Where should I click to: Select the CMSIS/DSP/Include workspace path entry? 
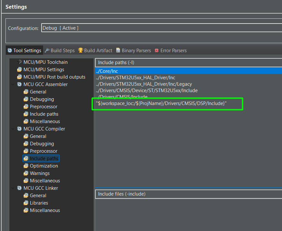[x=161, y=103]
